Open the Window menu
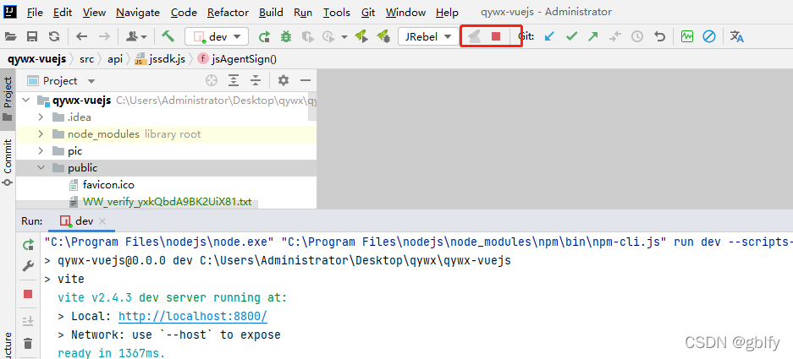Image resolution: width=793 pixels, height=359 pixels. click(x=405, y=12)
